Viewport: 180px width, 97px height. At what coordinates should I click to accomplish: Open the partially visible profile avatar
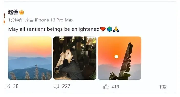point(4,17)
